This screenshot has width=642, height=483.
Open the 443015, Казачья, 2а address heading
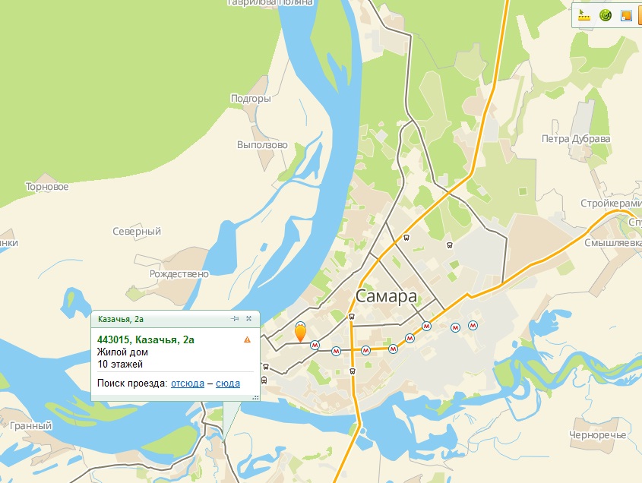pyautogui.click(x=146, y=339)
